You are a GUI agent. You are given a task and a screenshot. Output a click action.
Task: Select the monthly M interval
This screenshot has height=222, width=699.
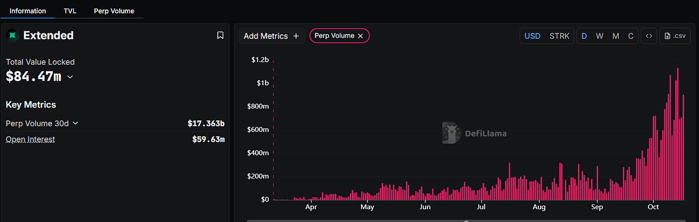[616, 36]
